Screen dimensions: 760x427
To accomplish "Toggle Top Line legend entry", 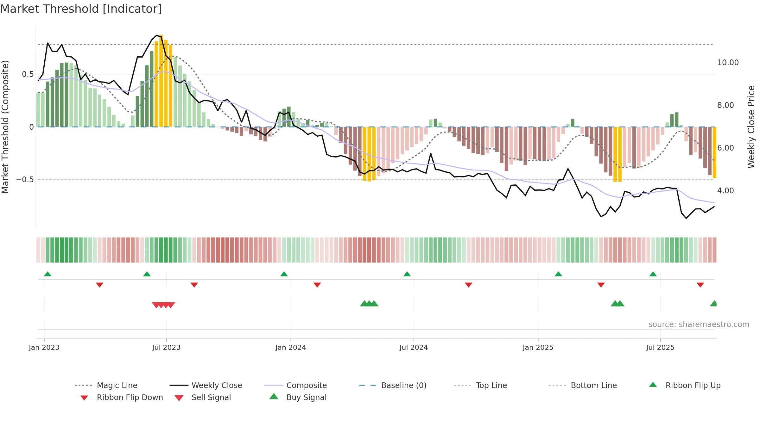I will (480, 385).
